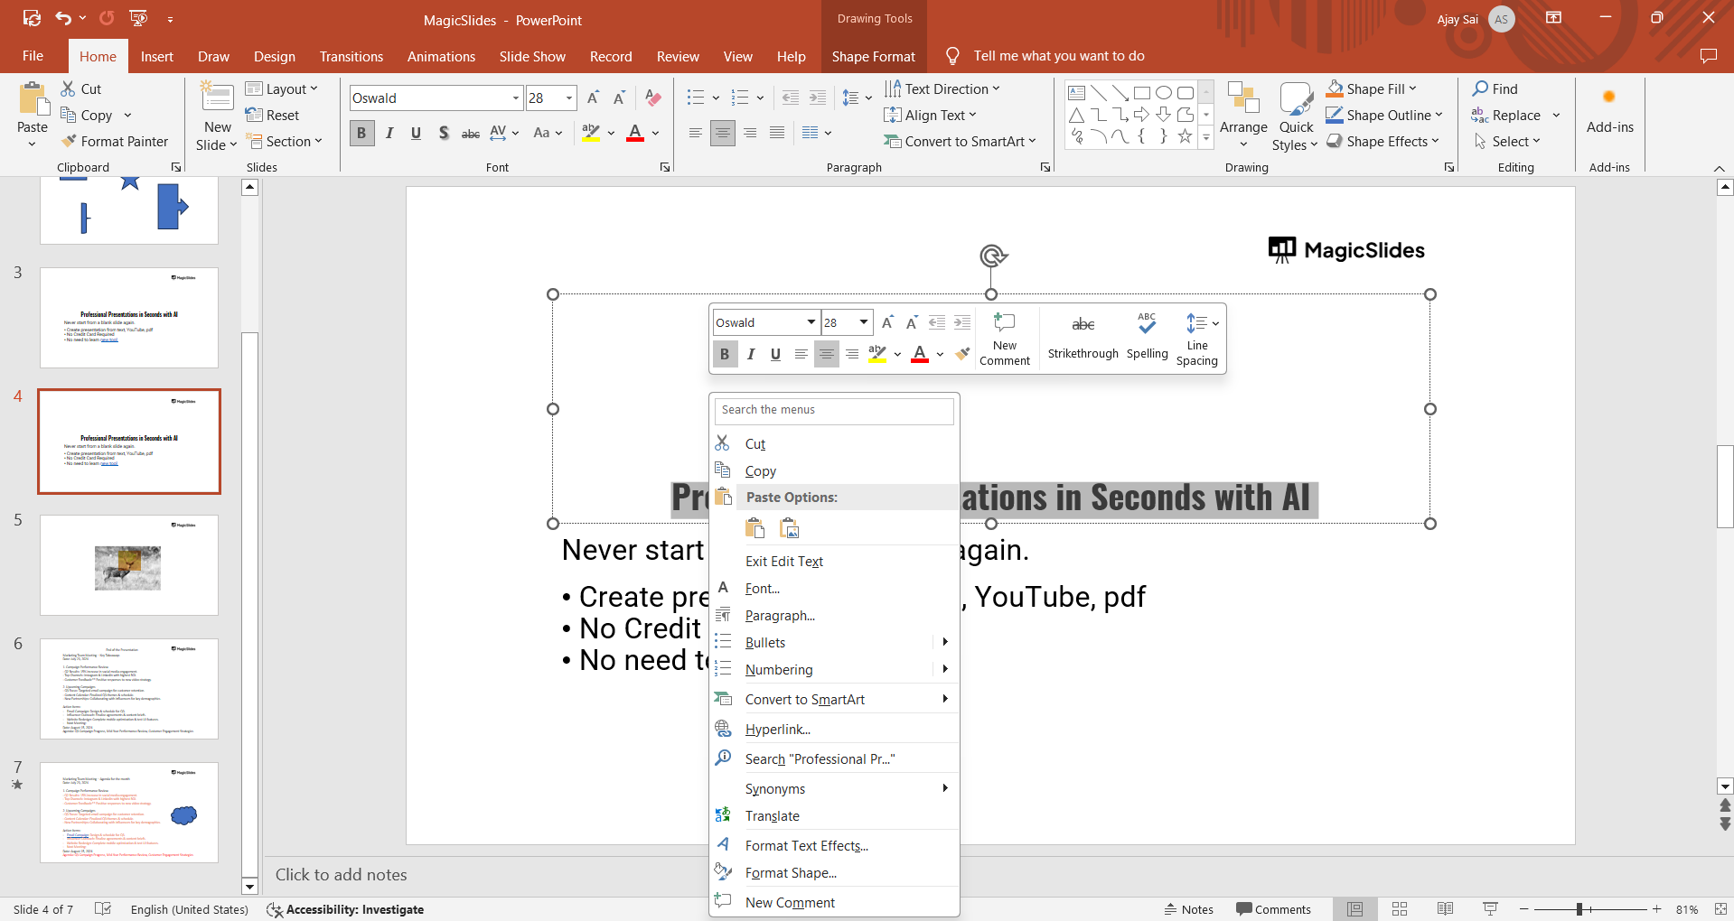Open the ribbon font size dropdown
The height and width of the screenshot is (921, 1734).
click(569, 98)
